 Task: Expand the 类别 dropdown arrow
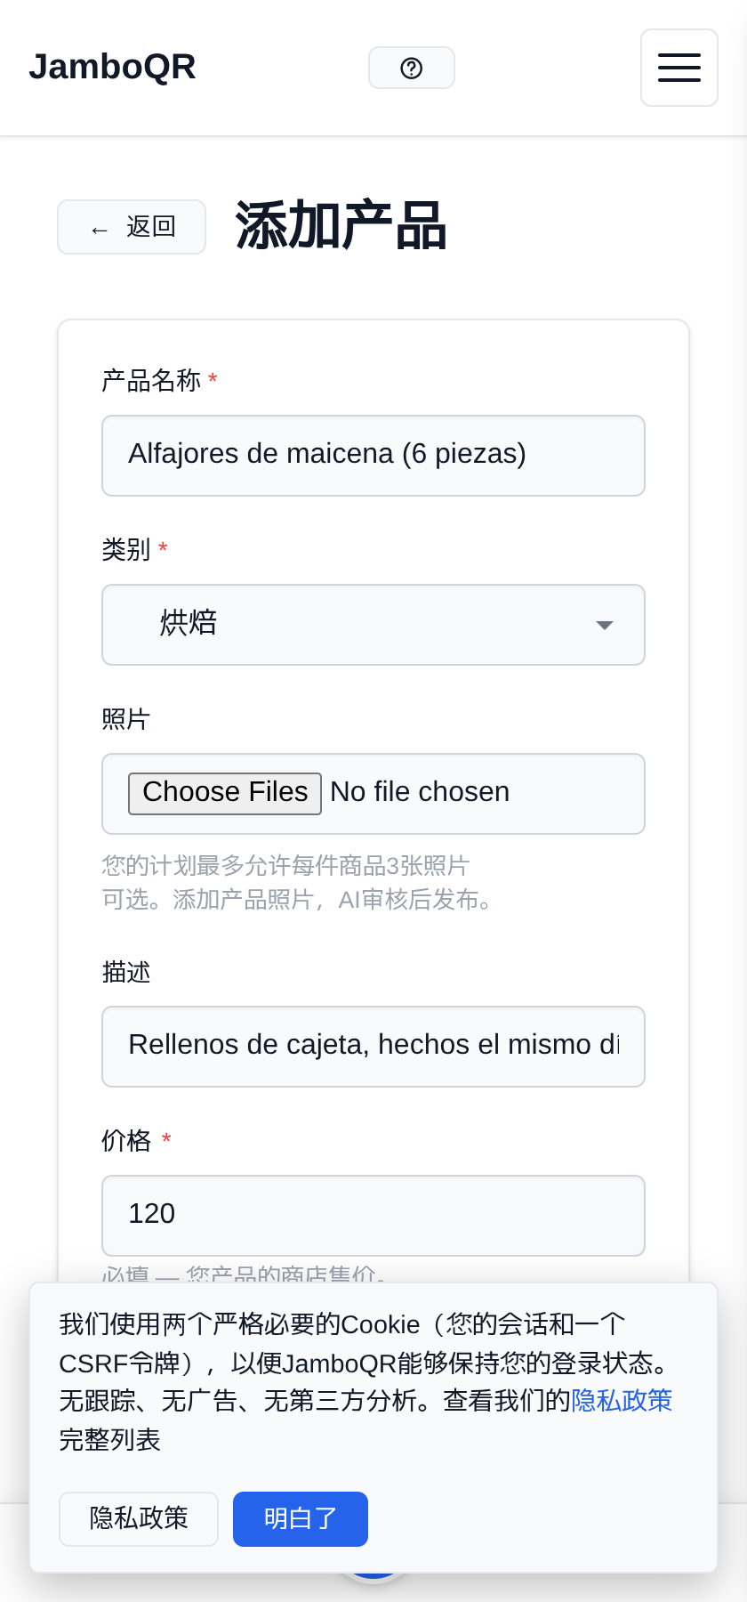tap(605, 625)
